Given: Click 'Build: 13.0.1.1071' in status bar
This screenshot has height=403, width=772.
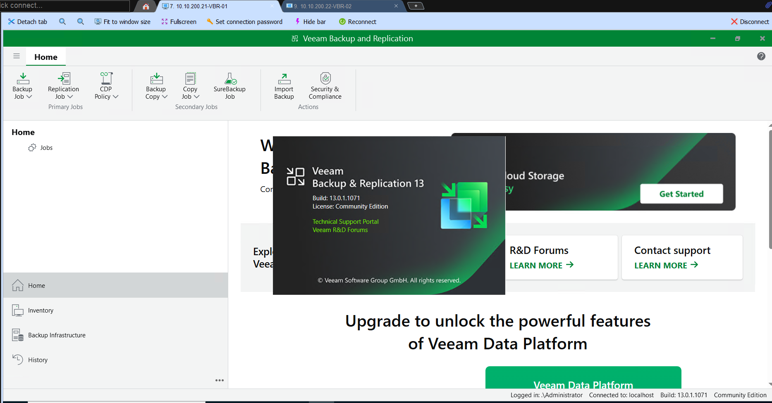Looking at the screenshot, I should (684, 395).
